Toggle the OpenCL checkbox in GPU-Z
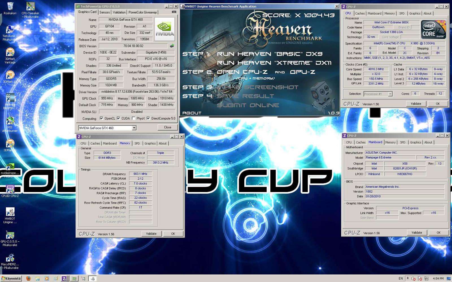The image size is (452, 282). 101,118
